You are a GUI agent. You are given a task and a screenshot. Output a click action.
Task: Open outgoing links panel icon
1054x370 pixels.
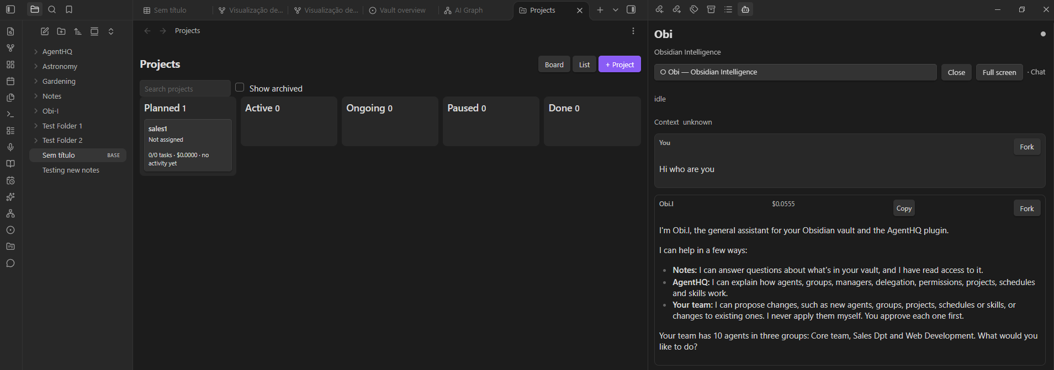point(676,9)
